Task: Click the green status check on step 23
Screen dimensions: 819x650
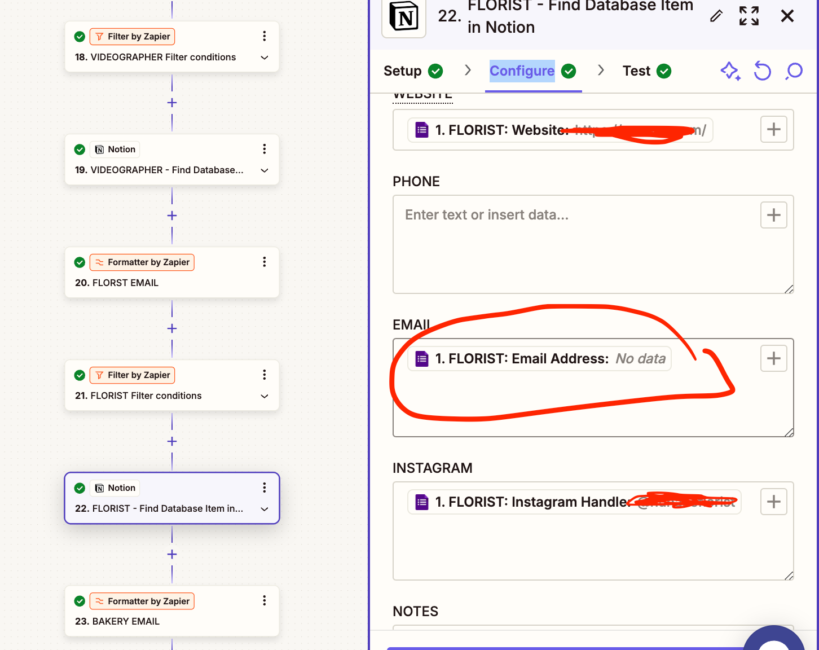Action: tap(80, 601)
